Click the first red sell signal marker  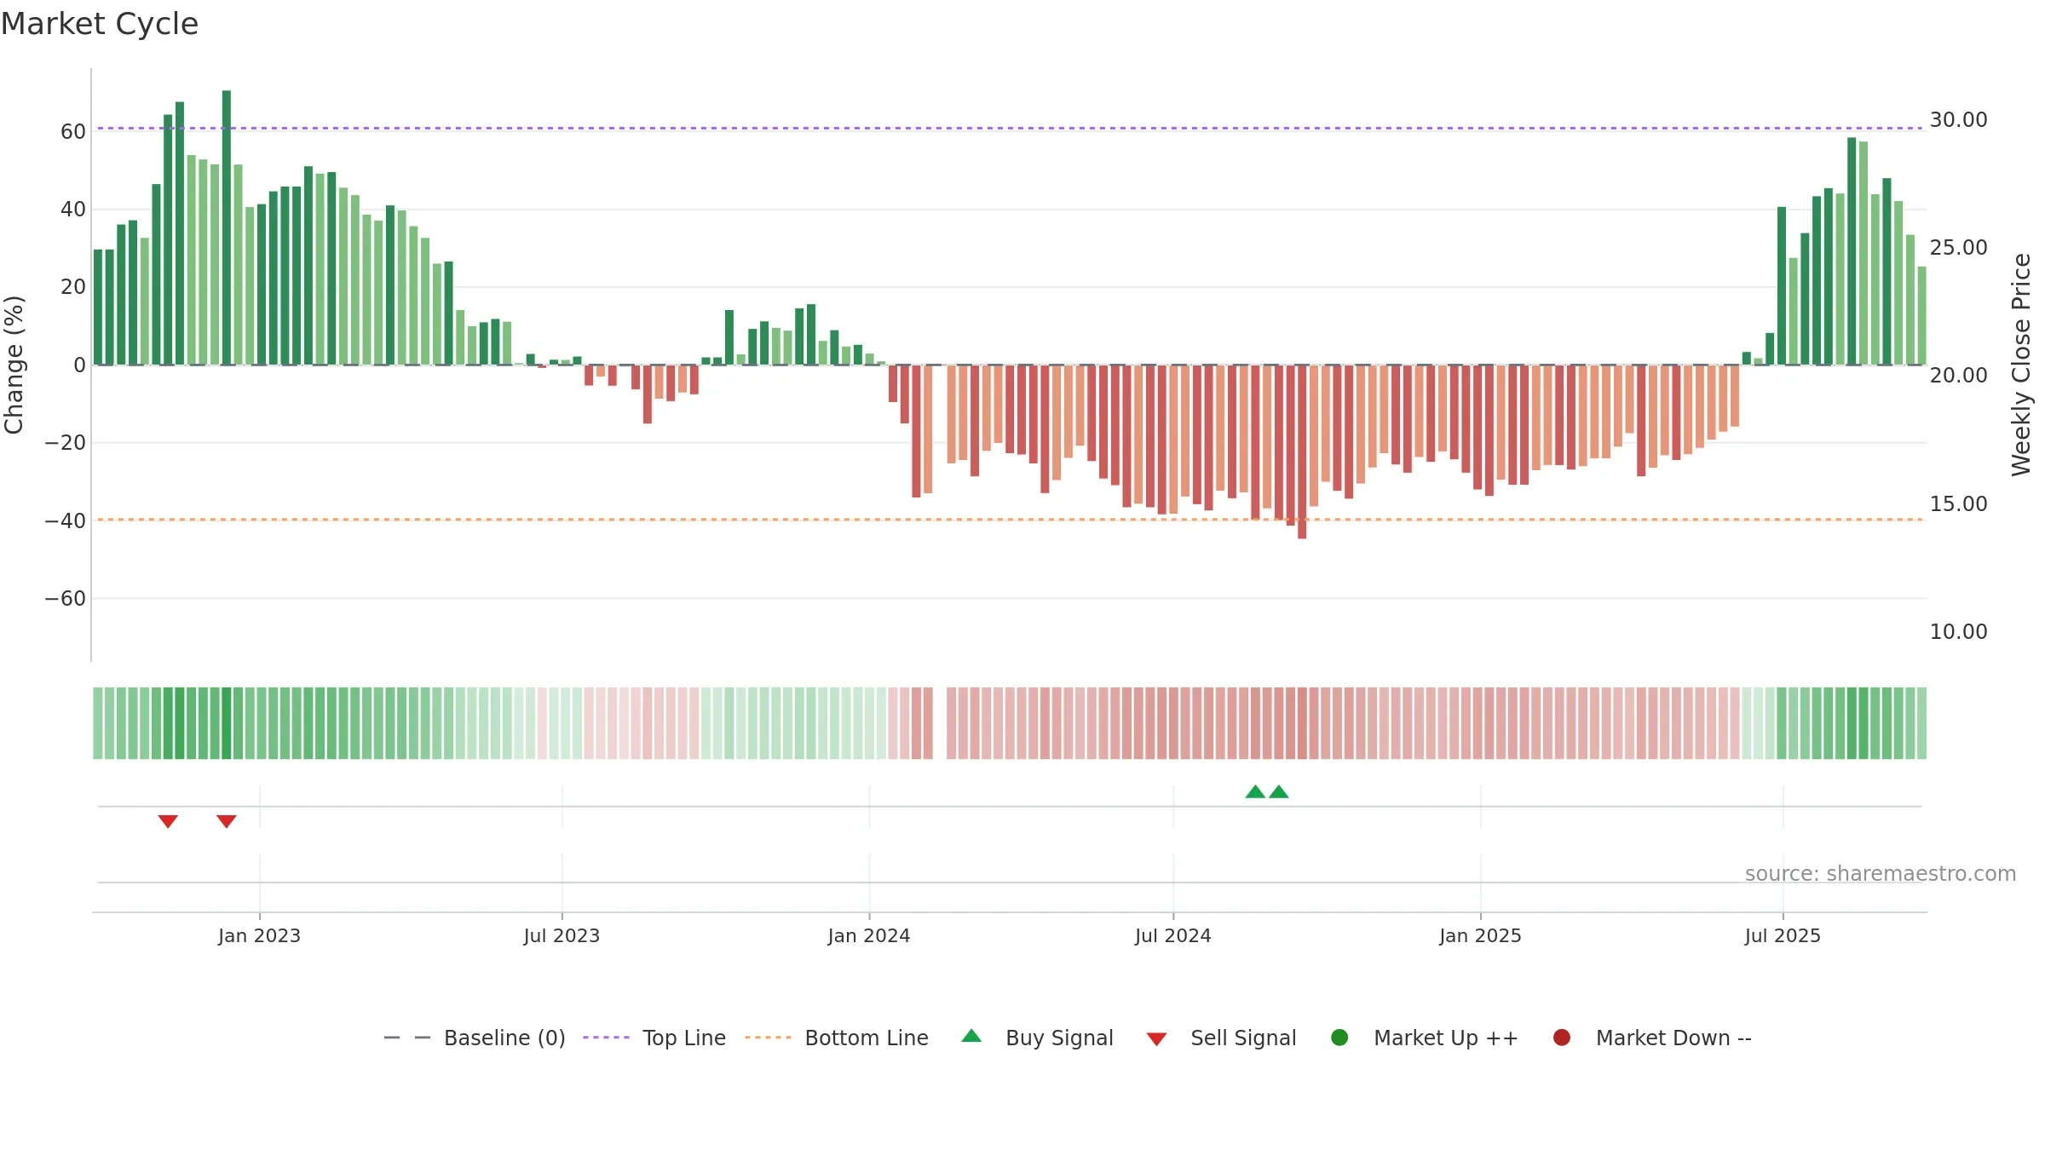pyautogui.click(x=168, y=821)
